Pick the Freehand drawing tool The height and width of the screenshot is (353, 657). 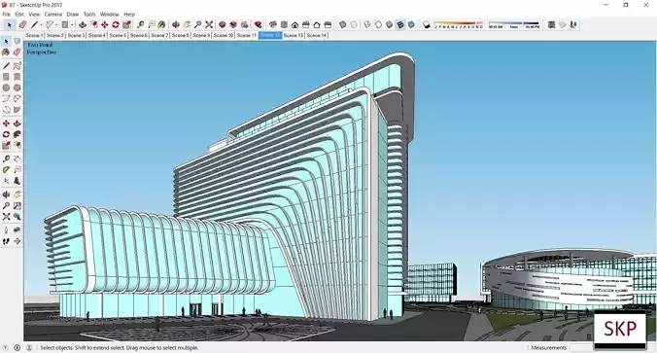coord(17,66)
